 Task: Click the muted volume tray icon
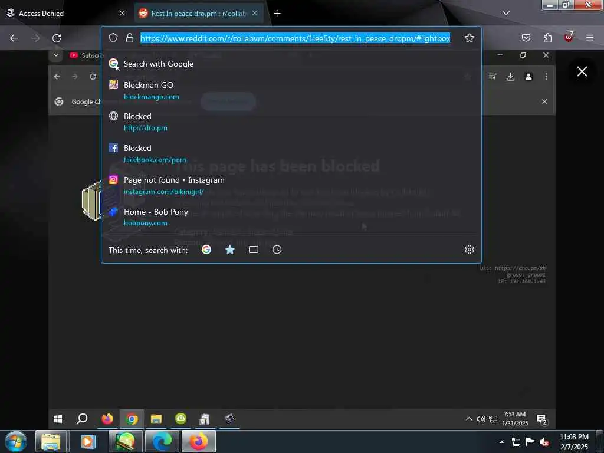coord(544,442)
